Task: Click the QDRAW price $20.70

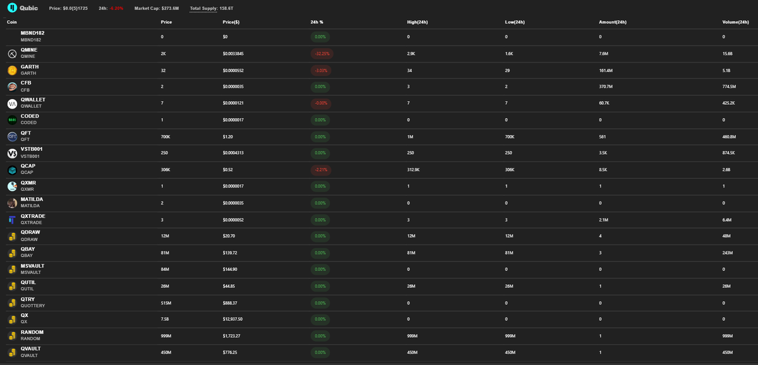Action: 229,236
